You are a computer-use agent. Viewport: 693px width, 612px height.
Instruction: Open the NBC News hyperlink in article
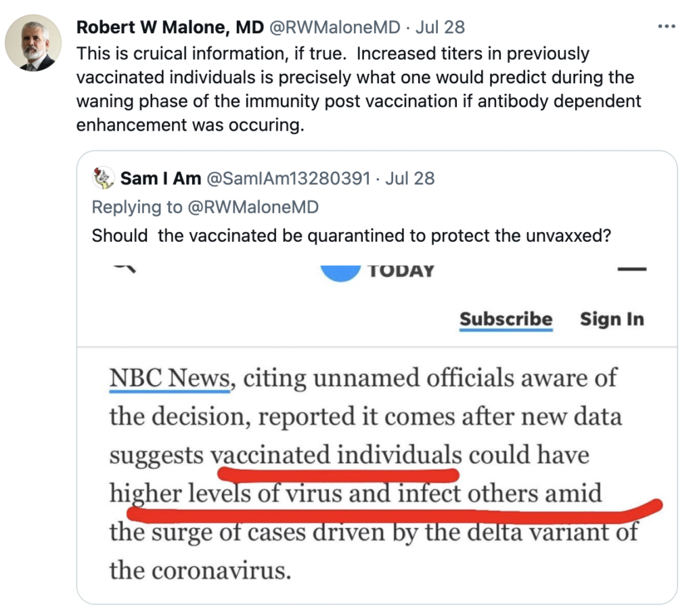coord(170,379)
